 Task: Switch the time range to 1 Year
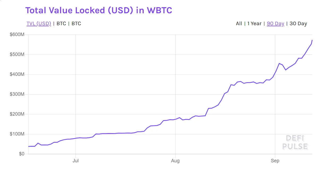coord(254,24)
